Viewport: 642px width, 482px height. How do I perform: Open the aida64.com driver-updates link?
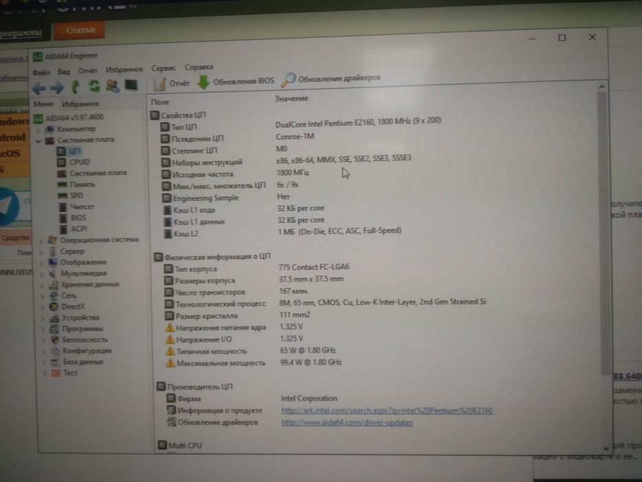(x=347, y=423)
